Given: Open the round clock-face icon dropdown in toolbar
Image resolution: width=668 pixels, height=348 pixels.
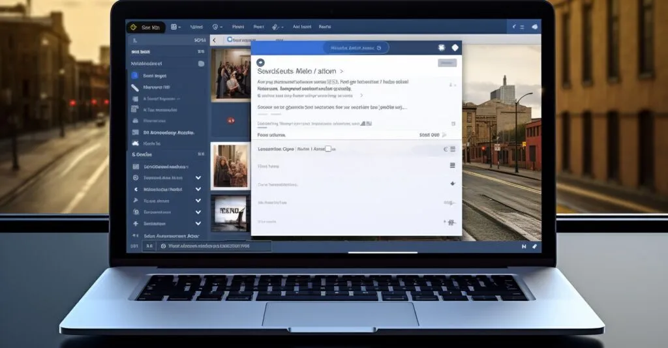Looking at the screenshot, I should (x=217, y=27).
